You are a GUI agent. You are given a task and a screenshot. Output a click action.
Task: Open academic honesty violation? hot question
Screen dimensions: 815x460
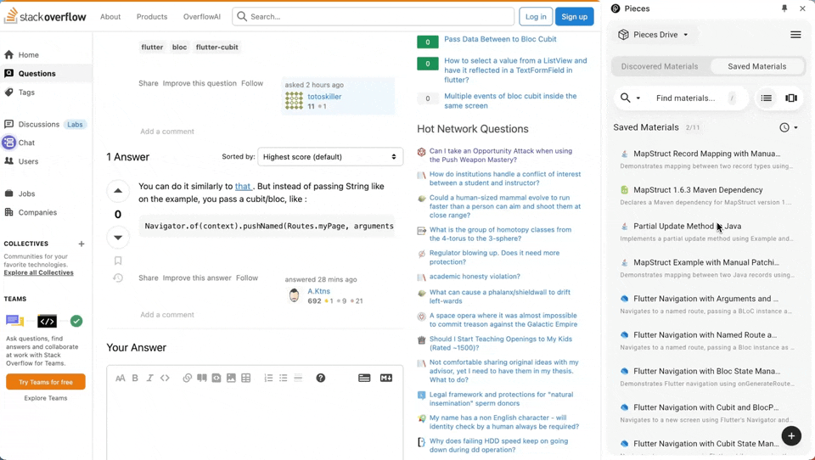point(475,277)
